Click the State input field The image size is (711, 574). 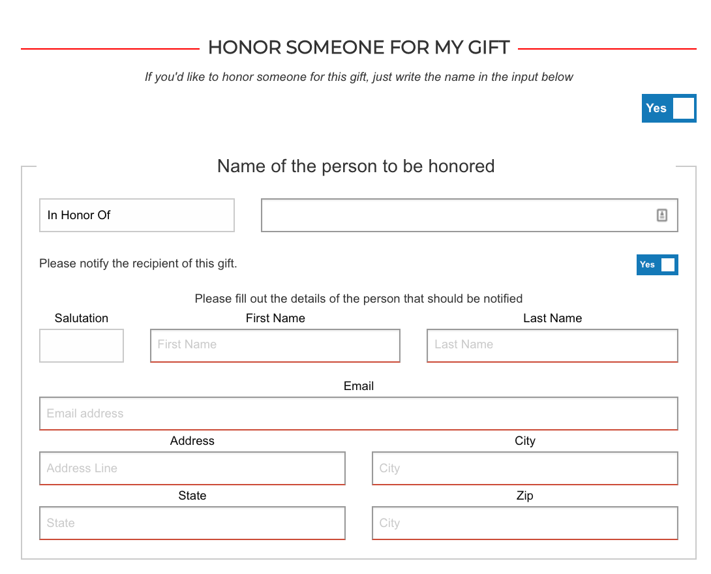[192, 523]
